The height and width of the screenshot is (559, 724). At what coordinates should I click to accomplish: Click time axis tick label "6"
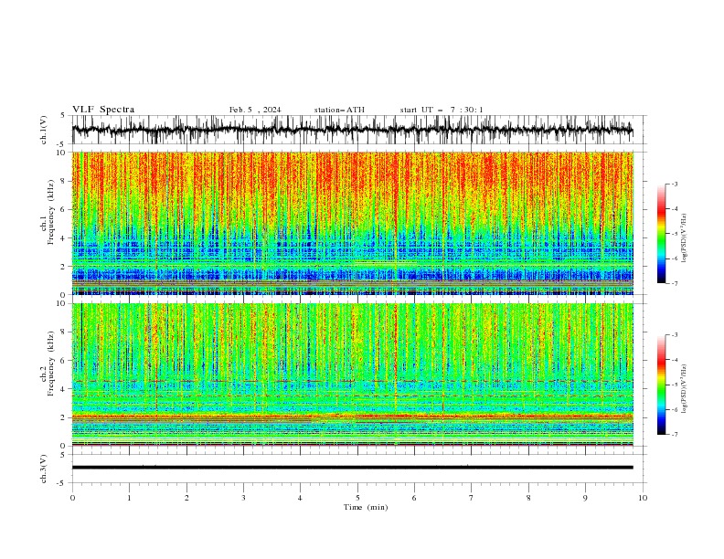[x=415, y=498]
